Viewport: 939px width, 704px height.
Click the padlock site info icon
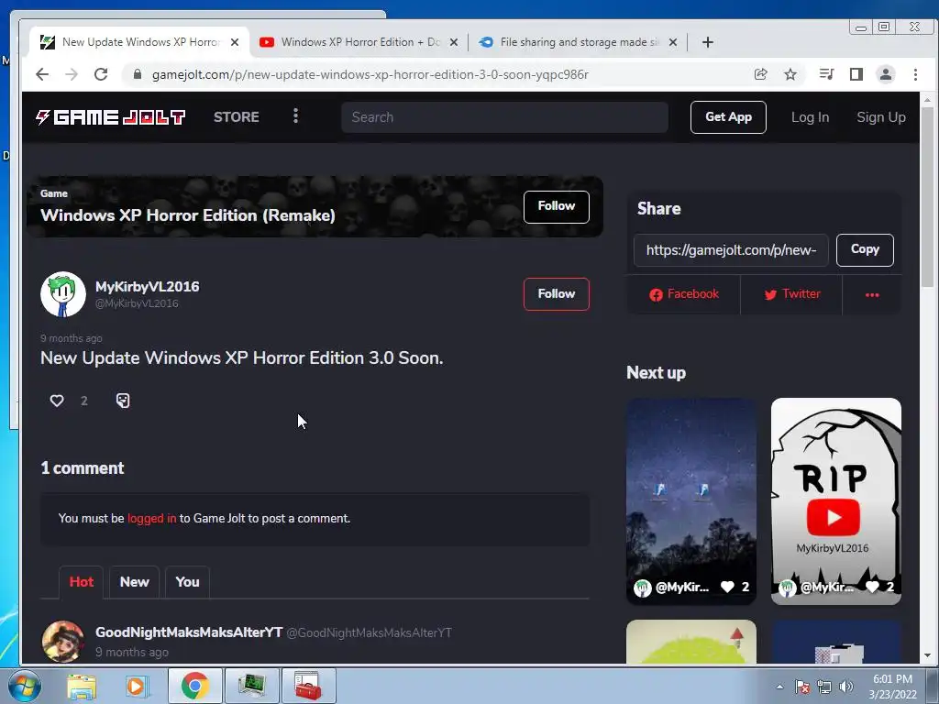point(138,74)
